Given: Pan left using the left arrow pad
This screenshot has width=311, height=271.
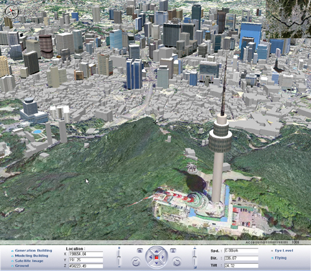Looking at the screenshot, I should click(150, 257).
